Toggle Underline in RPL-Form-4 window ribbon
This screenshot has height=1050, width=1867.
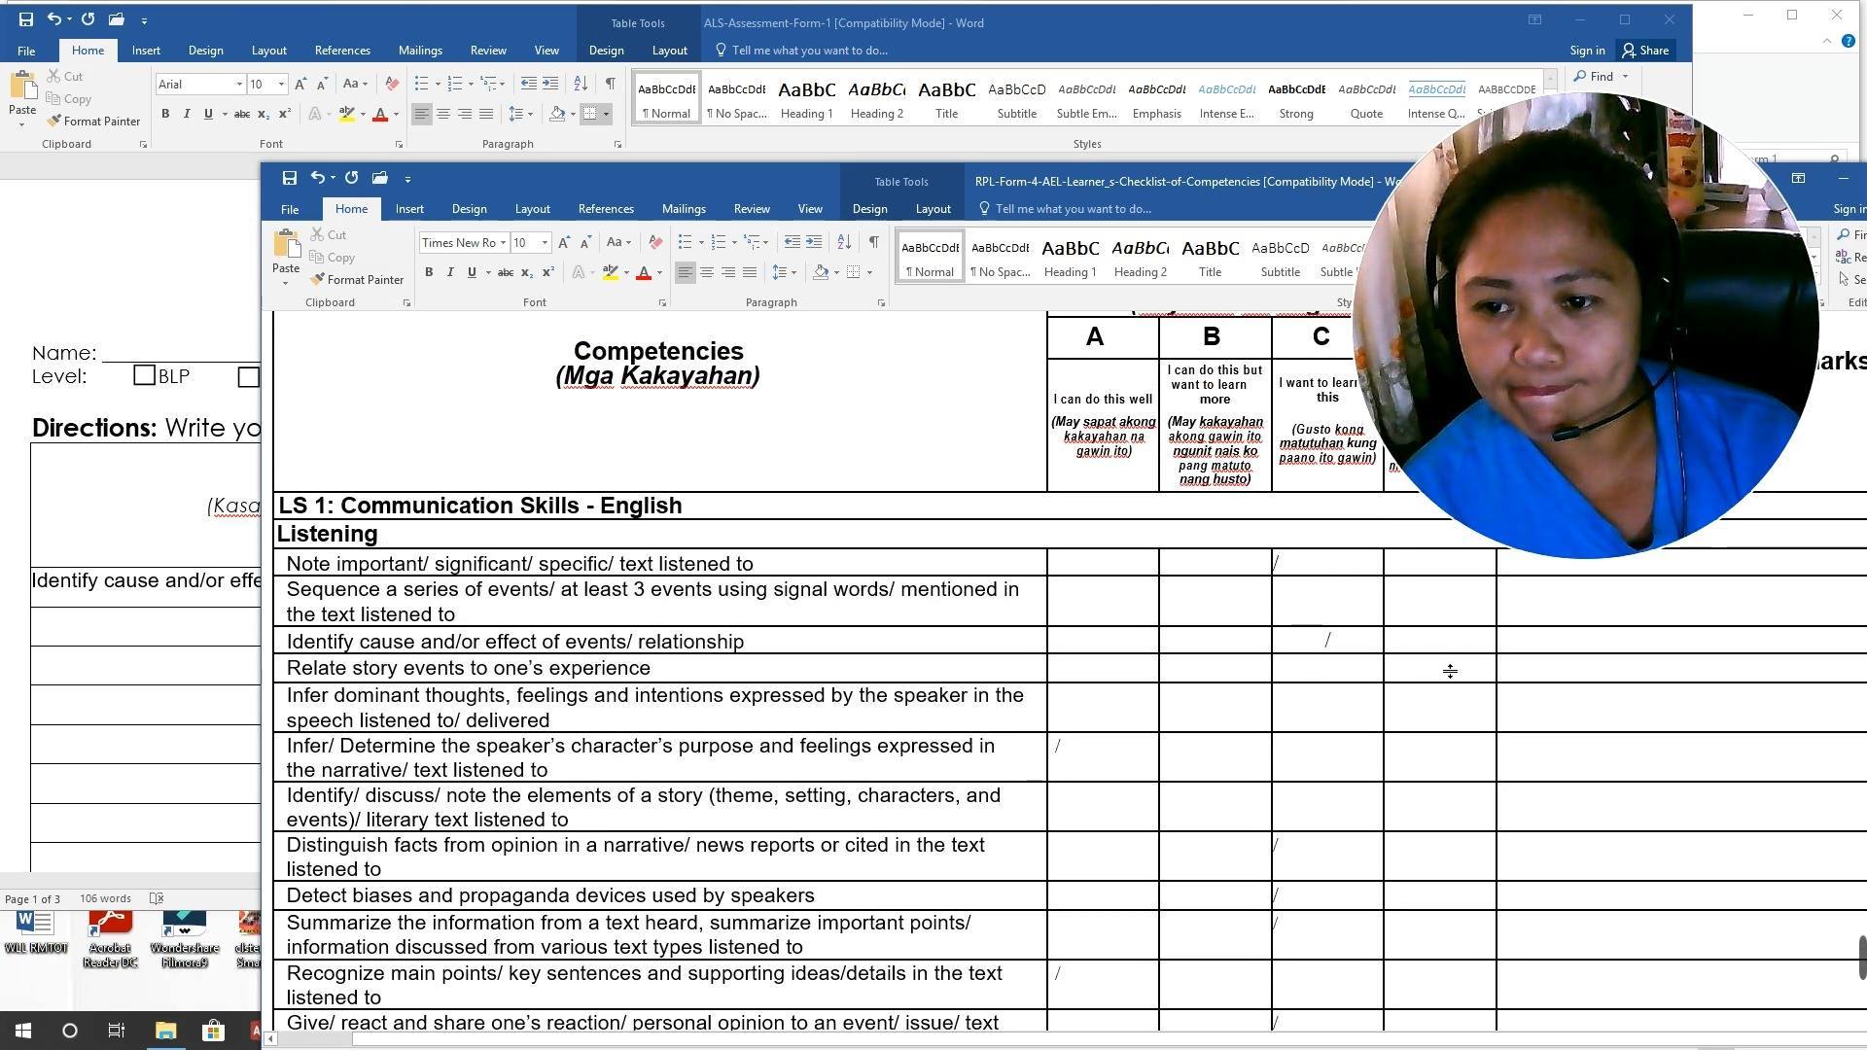[x=472, y=272]
